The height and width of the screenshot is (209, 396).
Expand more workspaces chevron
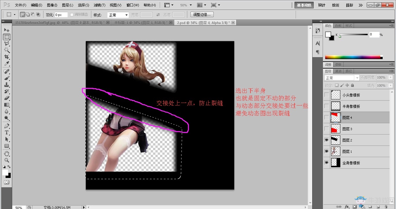click(360, 5)
